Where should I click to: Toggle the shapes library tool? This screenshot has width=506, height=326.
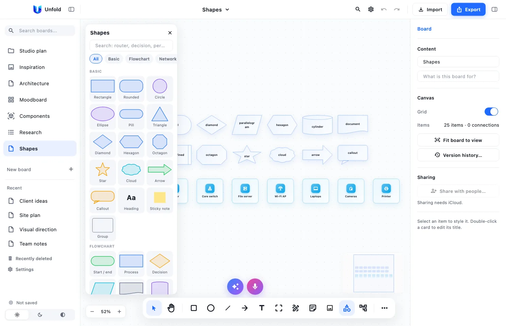[347, 308]
